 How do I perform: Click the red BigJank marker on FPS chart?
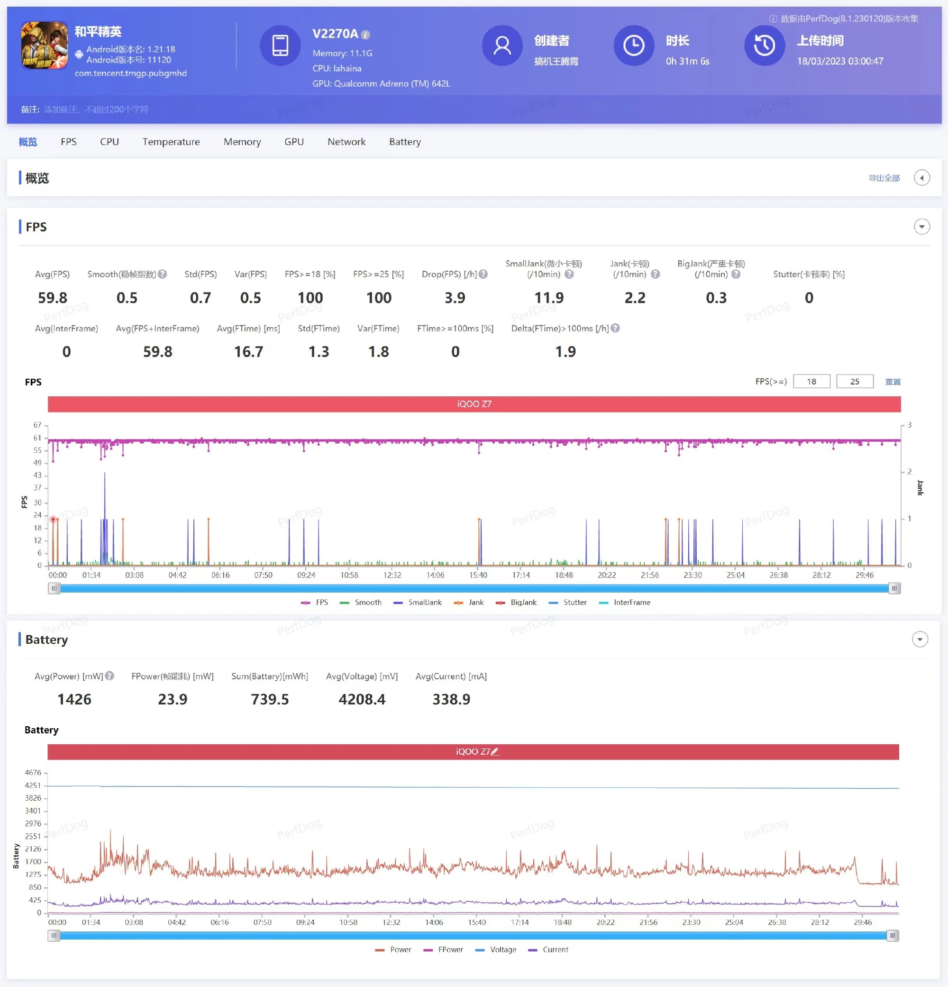click(53, 519)
